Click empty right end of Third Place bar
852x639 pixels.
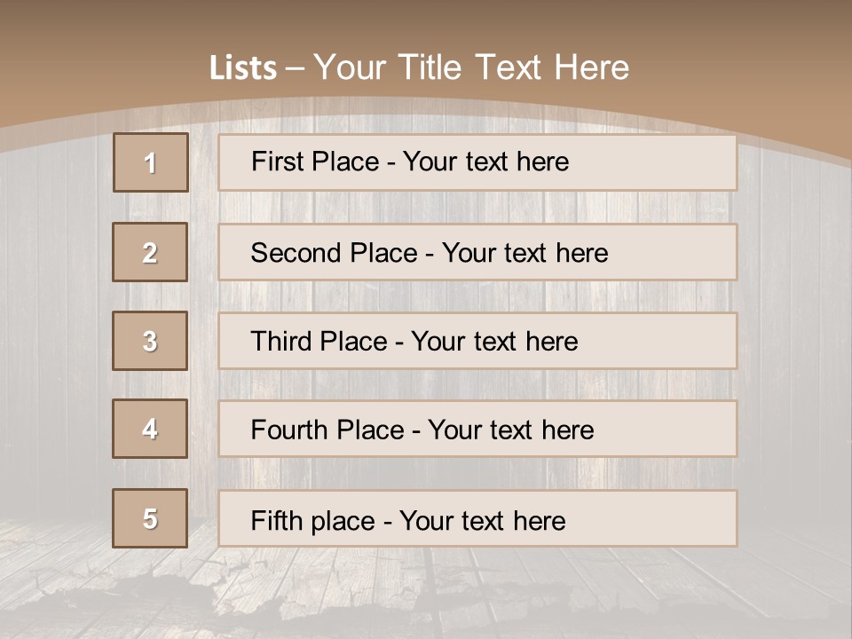[x=666, y=341]
